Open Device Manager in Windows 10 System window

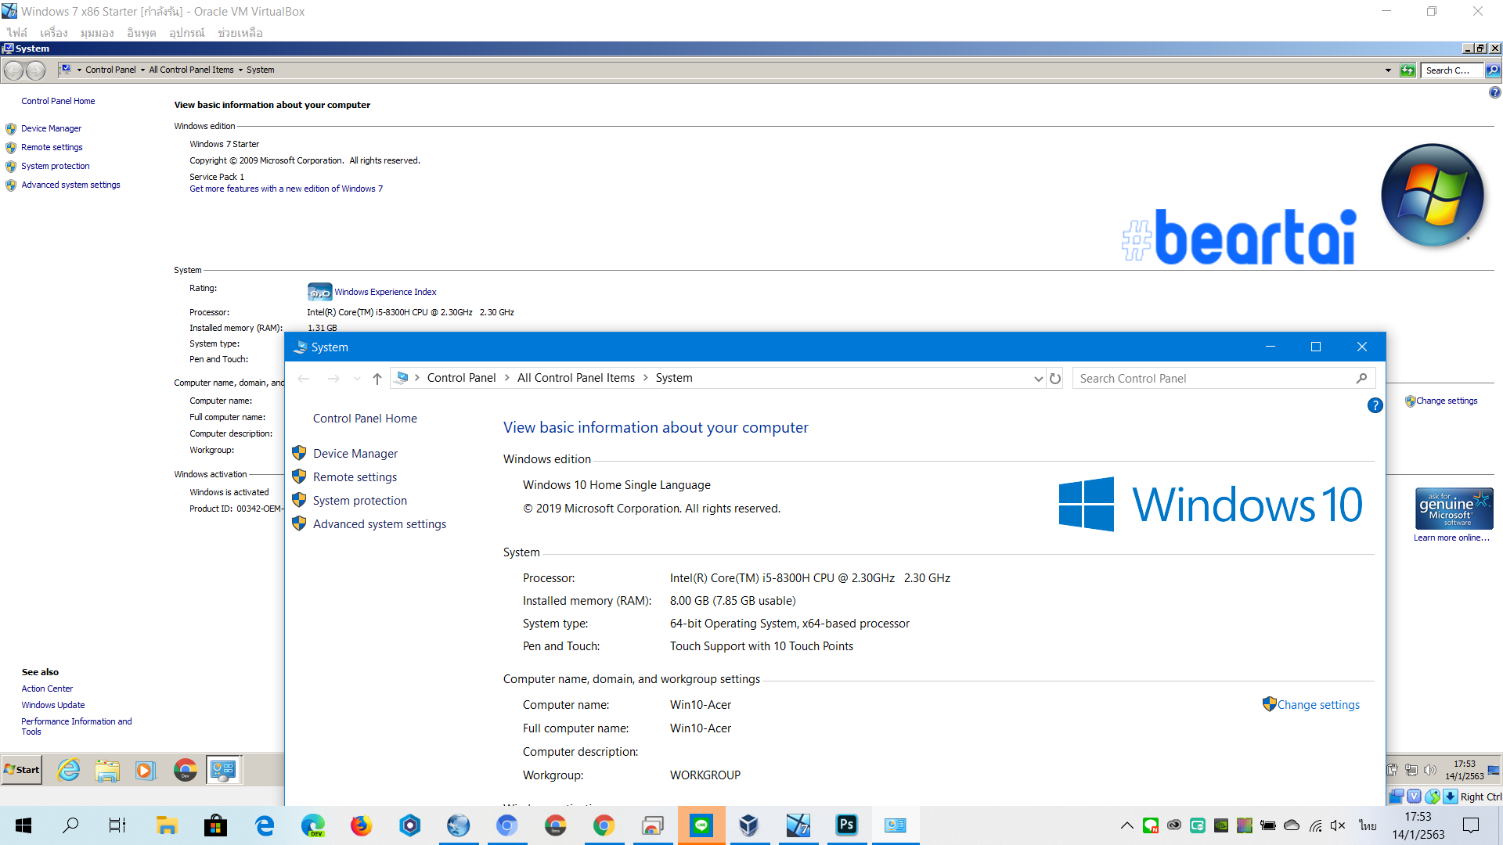click(355, 454)
